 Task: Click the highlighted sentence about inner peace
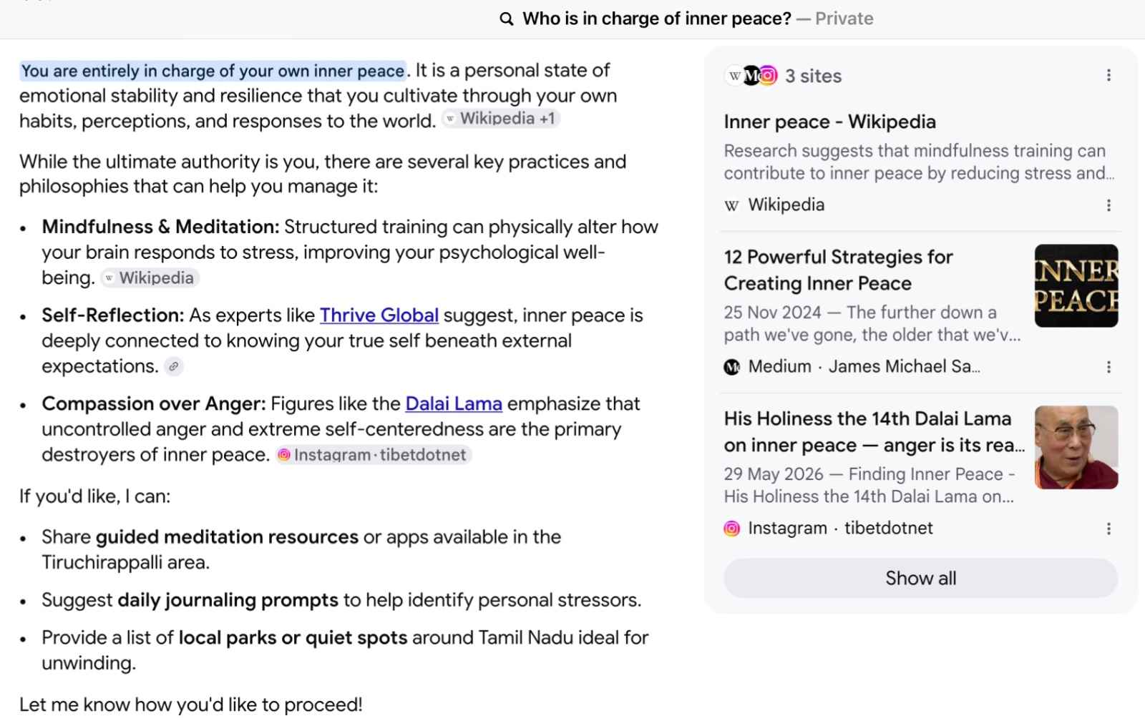click(213, 71)
